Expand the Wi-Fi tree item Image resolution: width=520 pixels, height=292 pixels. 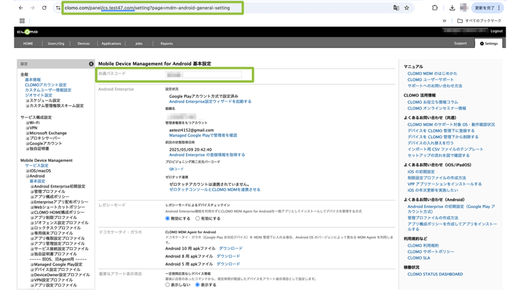pos(27,123)
